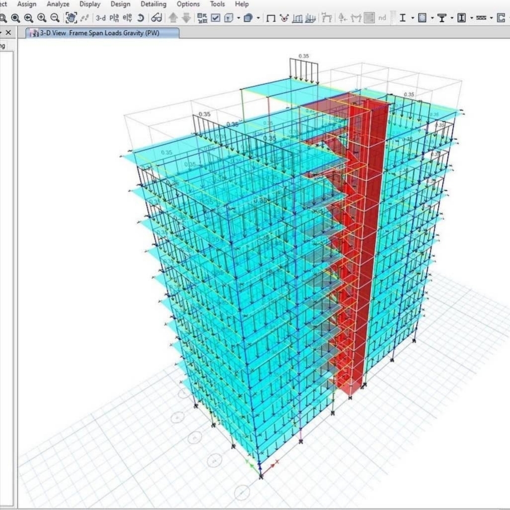Viewport: 510px width, 510px height.
Task: Toggle the extrude view cube icon
Action: click(x=248, y=18)
